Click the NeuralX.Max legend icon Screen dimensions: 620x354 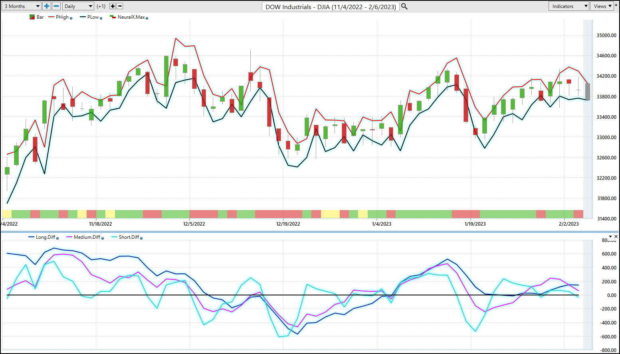click(x=113, y=17)
